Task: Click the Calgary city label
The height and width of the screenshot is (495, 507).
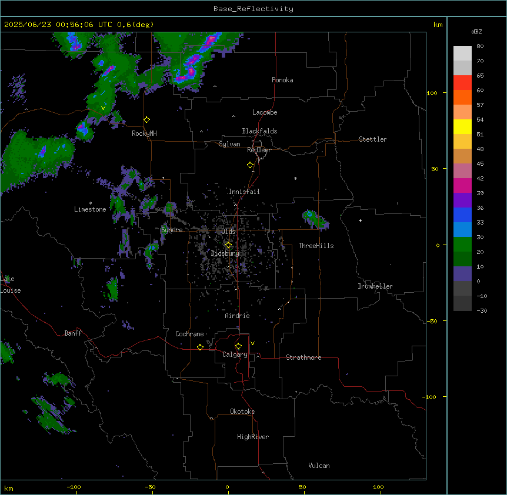Action: tap(235, 354)
